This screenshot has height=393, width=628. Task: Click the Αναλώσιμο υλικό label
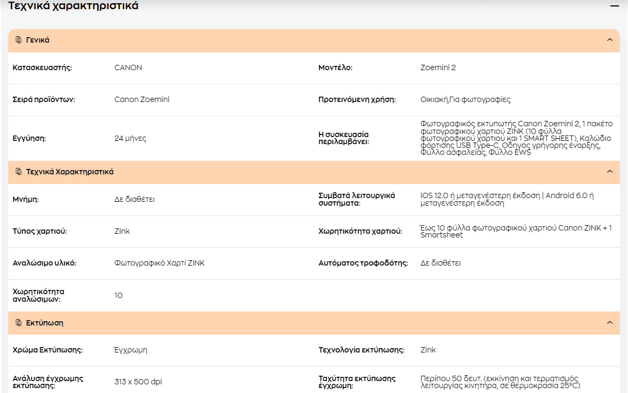(x=44, y=263)
